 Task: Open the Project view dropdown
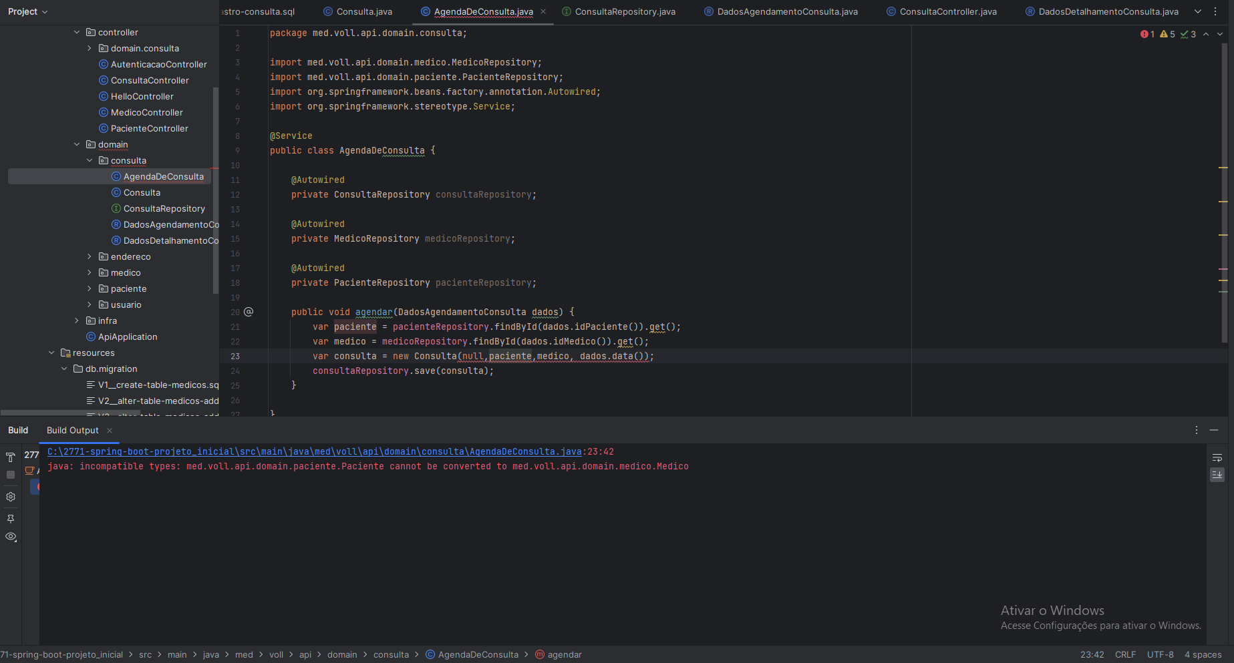pos(28,11)
